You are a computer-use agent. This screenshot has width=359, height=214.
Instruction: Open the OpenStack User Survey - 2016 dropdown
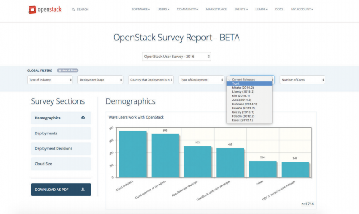[176, 57]
